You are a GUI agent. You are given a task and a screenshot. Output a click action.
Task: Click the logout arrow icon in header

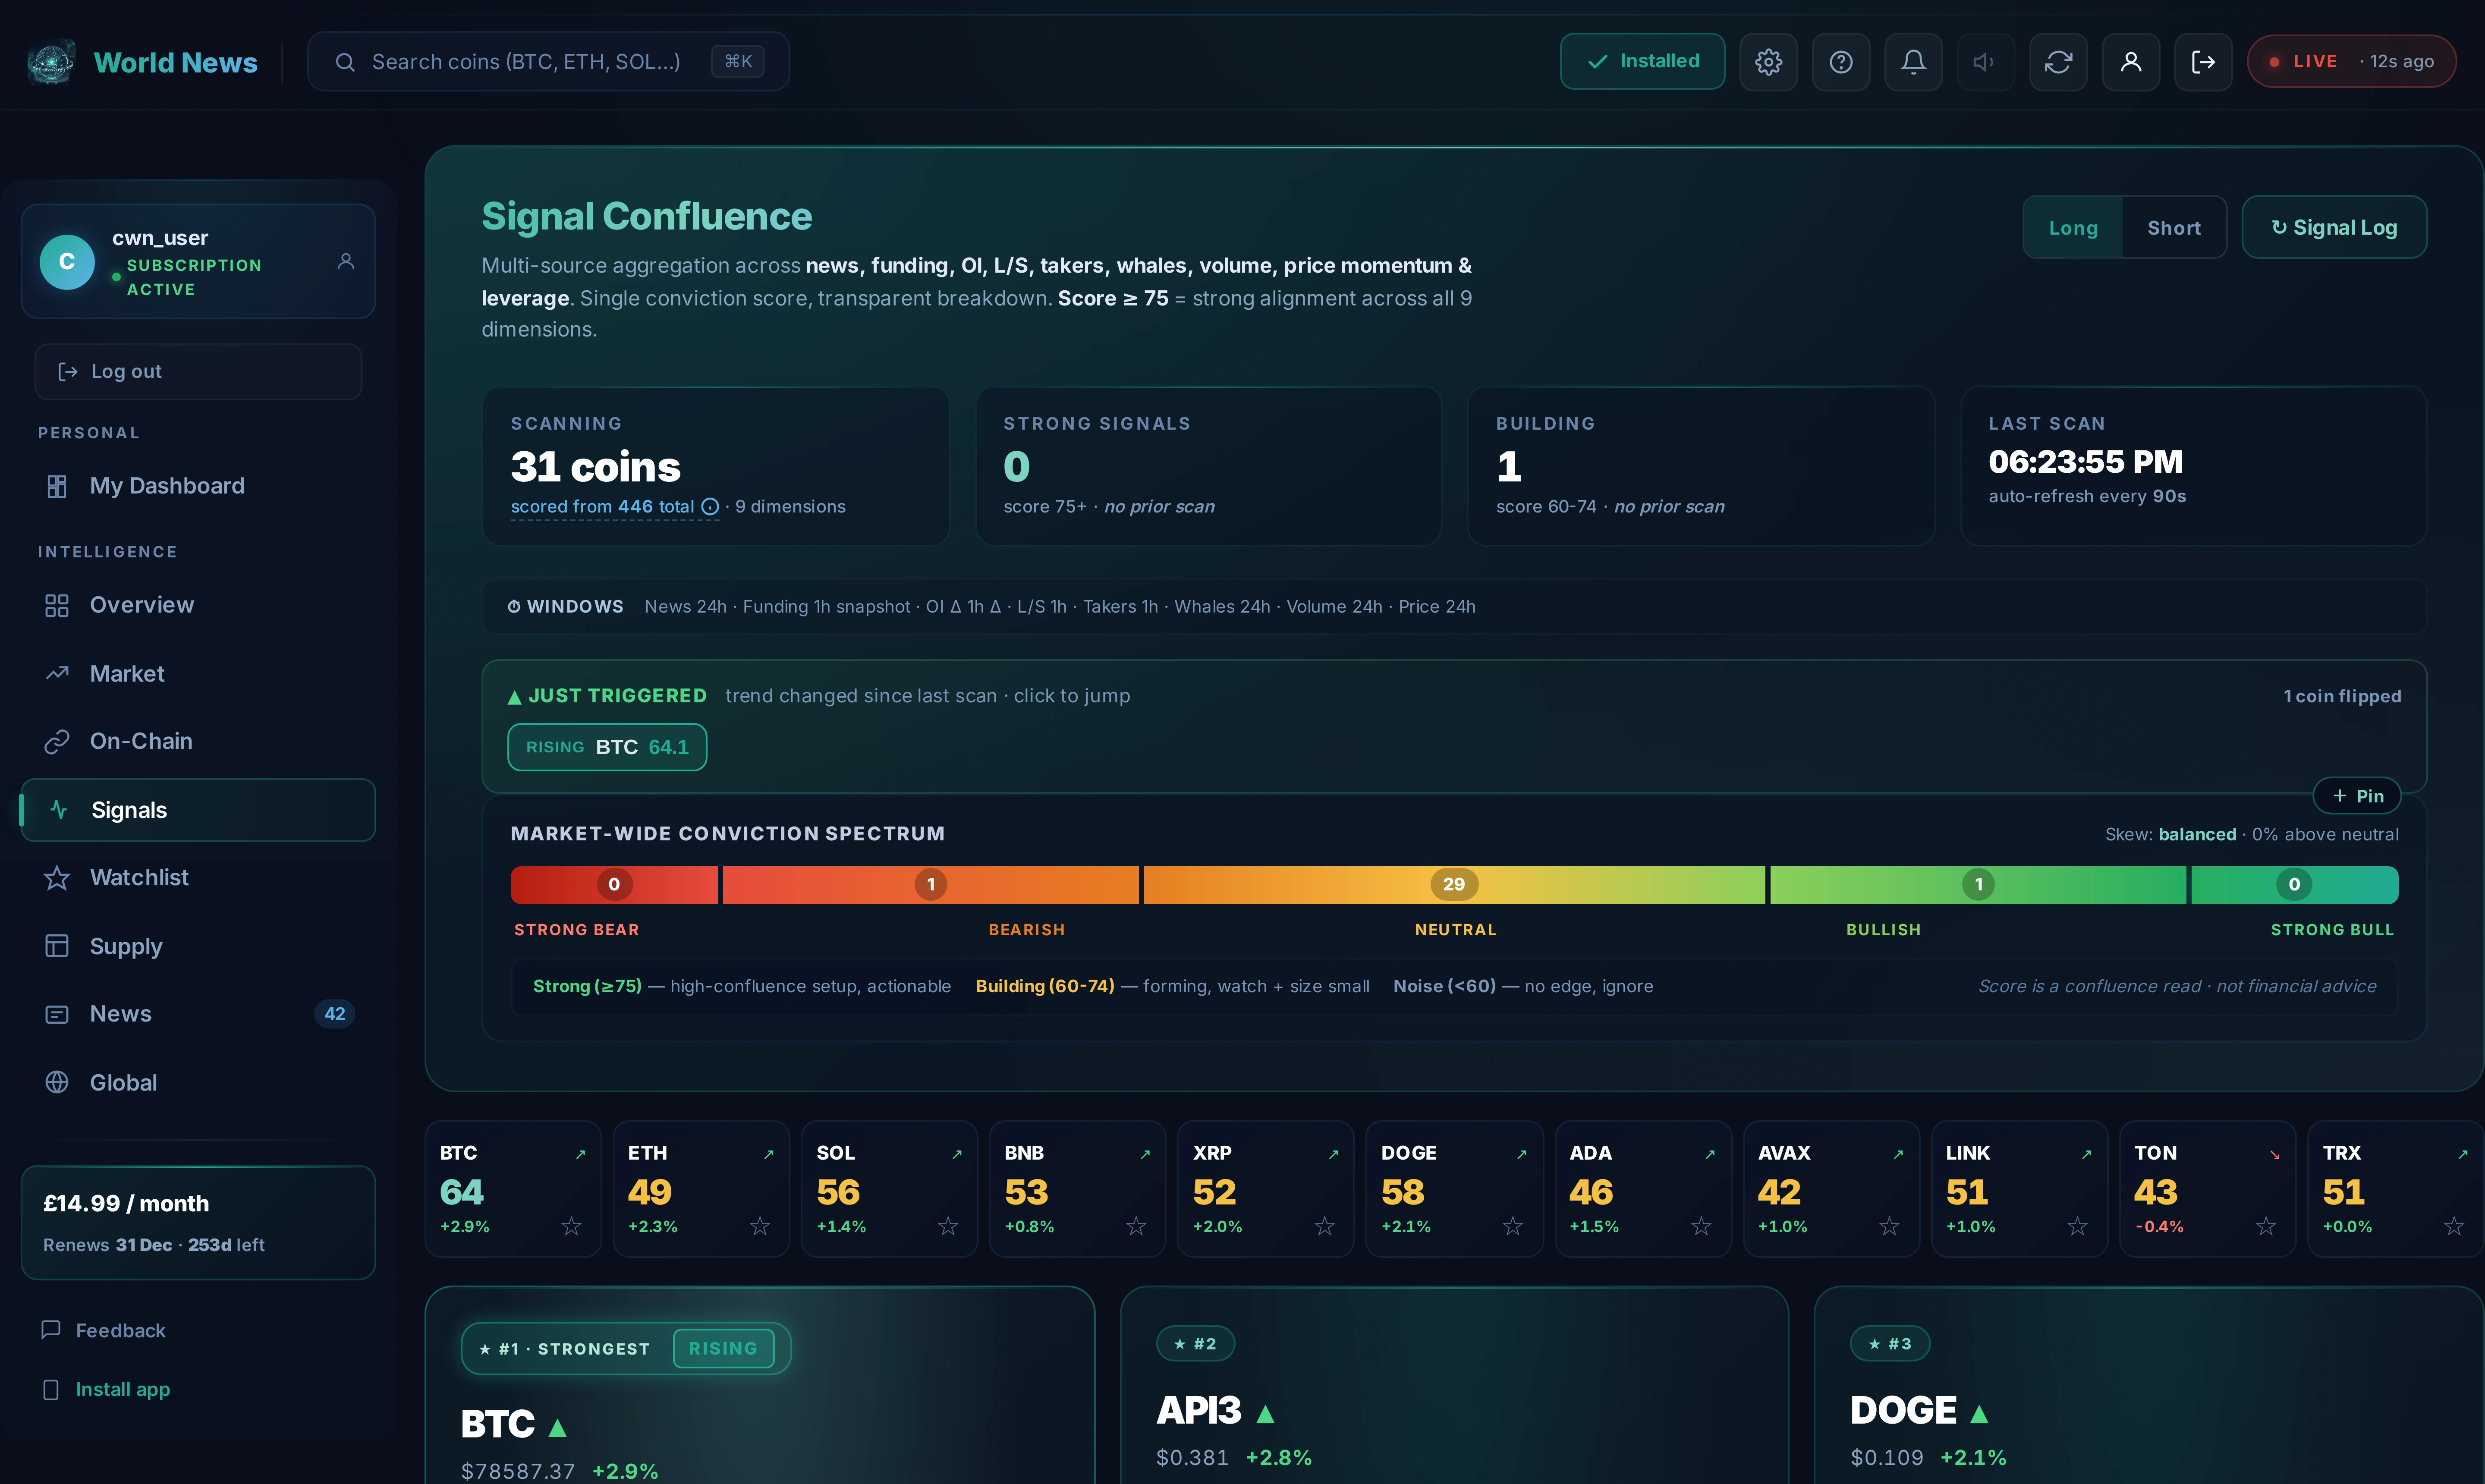[2203, 62]
